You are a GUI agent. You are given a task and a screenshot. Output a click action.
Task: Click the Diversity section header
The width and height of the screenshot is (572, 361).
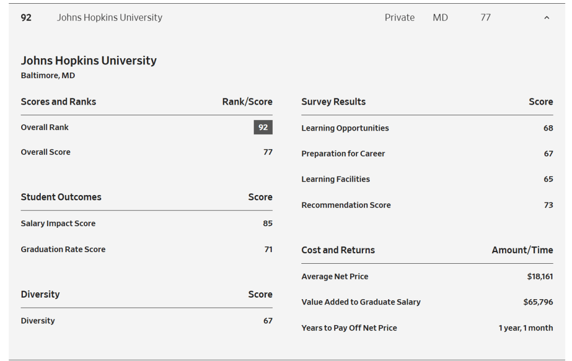tap(40, 294)
